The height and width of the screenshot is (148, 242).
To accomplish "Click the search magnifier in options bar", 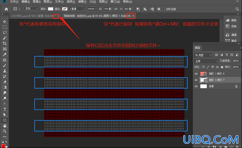I will coord(237,9).
